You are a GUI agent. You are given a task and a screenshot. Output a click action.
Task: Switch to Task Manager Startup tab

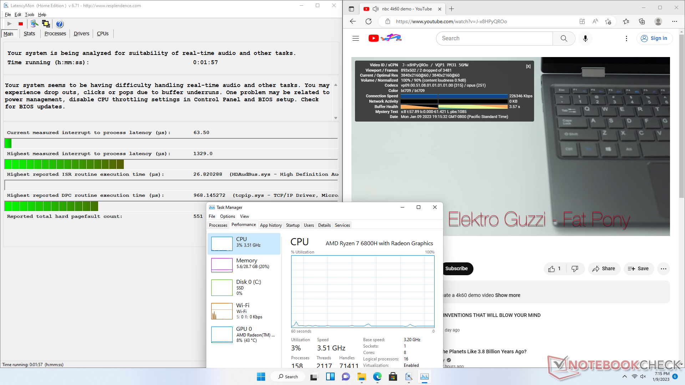pos(293,225)
